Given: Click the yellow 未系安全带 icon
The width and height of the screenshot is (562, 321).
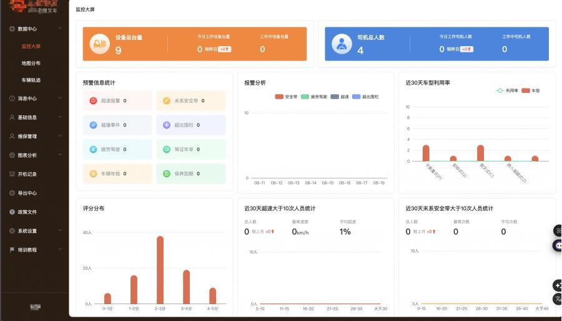Looking at the screenshot, I should click(x=167, y=100).
